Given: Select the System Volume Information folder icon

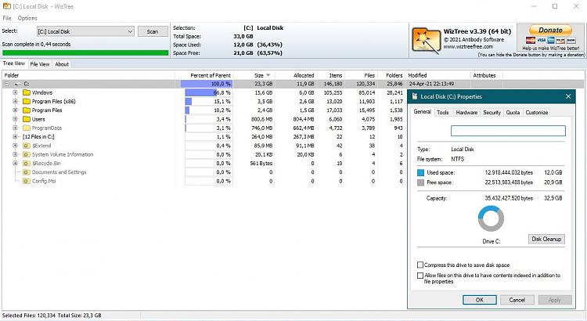Looking at the screenshot, I should [26, 154].
